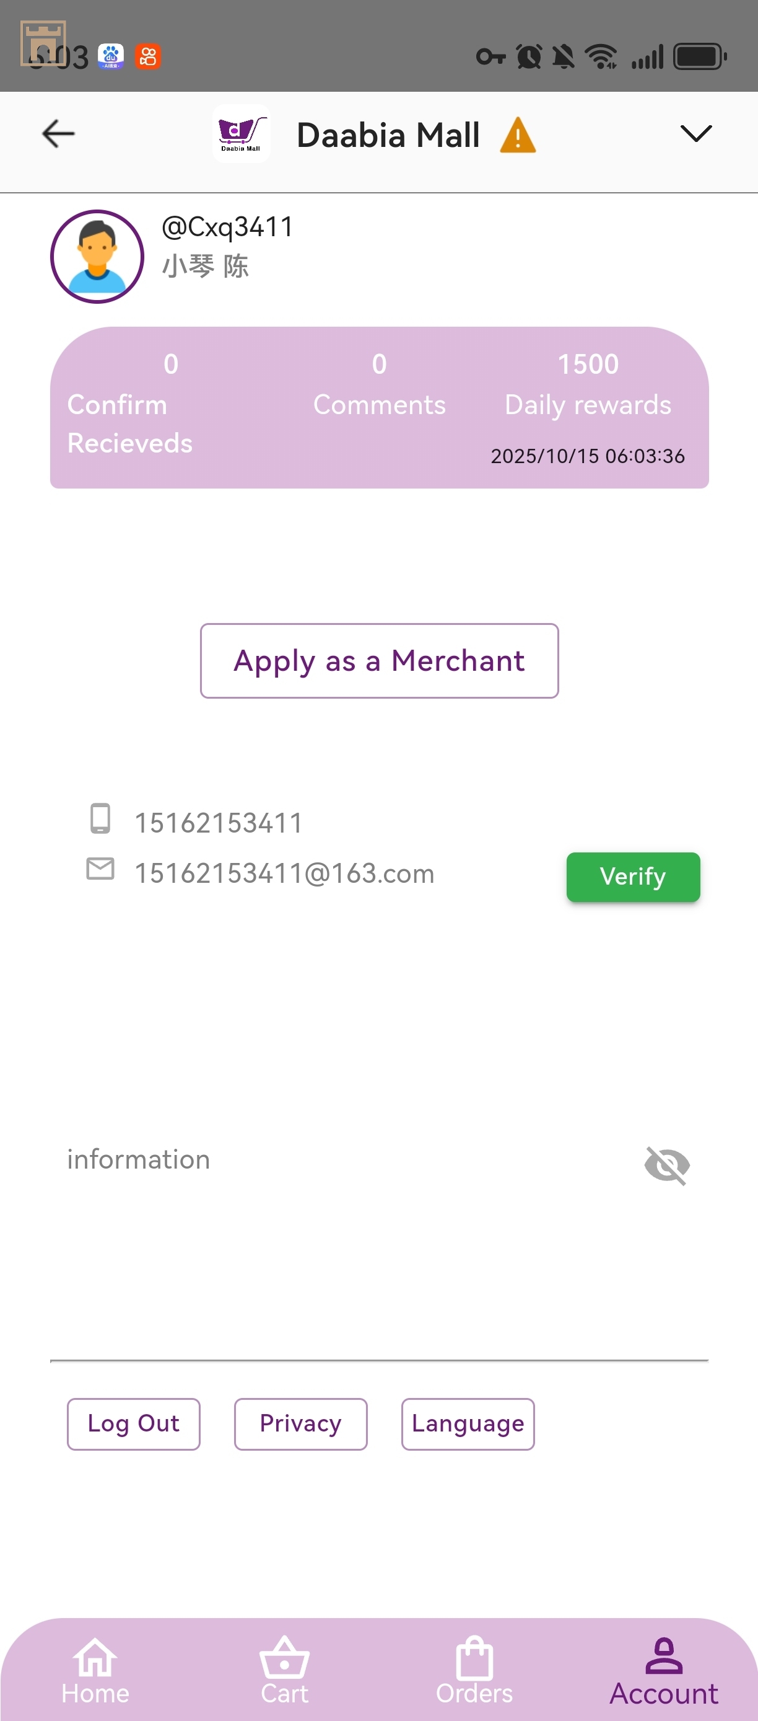Open the Language selection button

467,1423
